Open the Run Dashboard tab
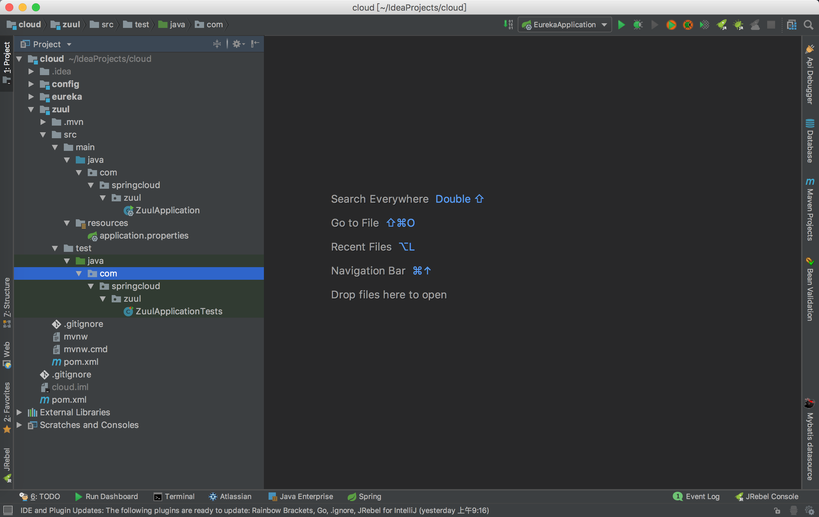 tap(106, 496)
